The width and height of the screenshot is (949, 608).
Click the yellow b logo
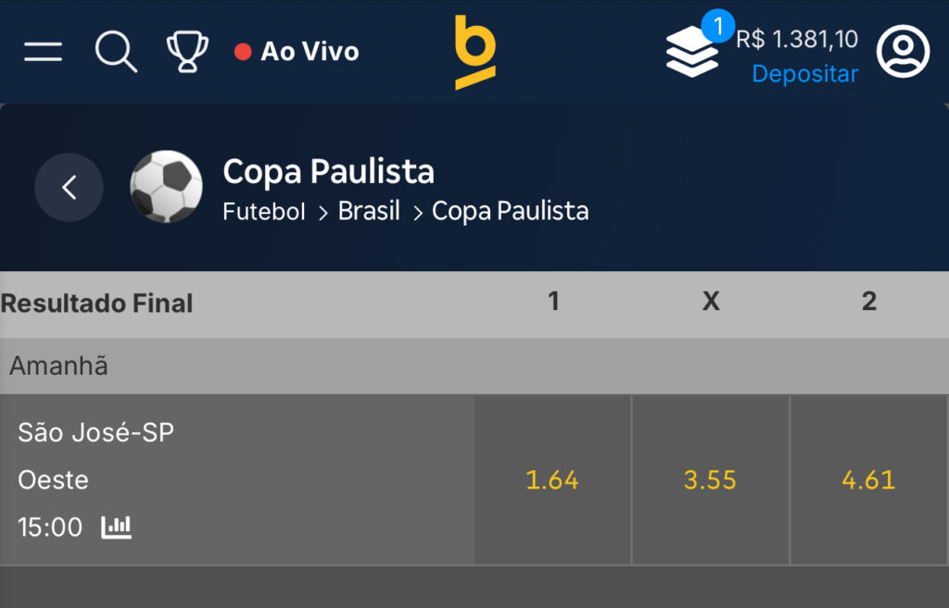point(474,52)
